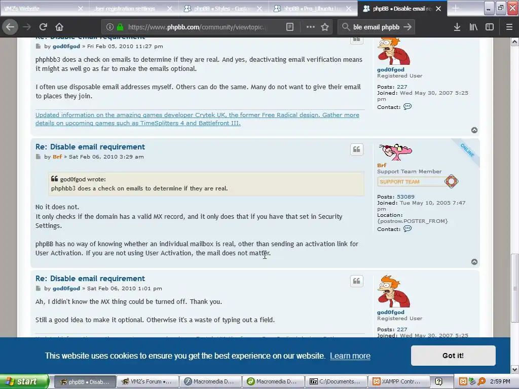Screen dimensions: 519x389
Task: Quote god0fgod's Sat Feb 06 post
Action: click(356, 281)
